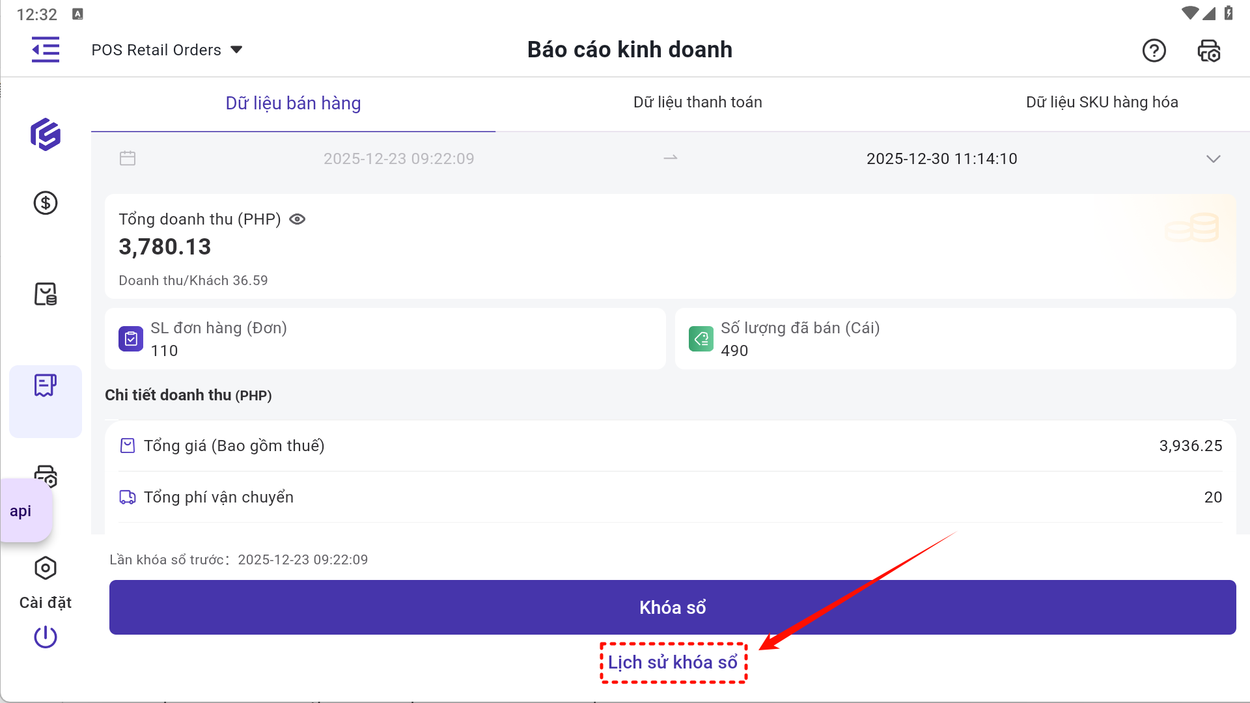1250x703 pixels.
Task: Expand the date range chevron
Action: tap(1213, 159)
